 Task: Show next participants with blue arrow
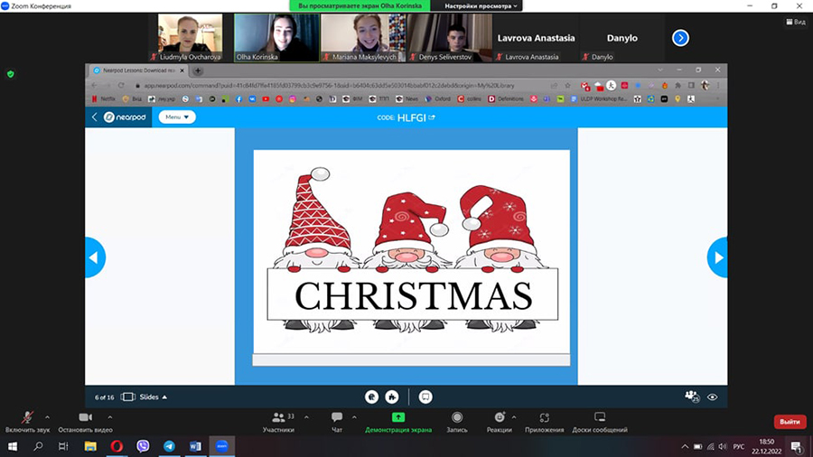(x=680, y=38)
